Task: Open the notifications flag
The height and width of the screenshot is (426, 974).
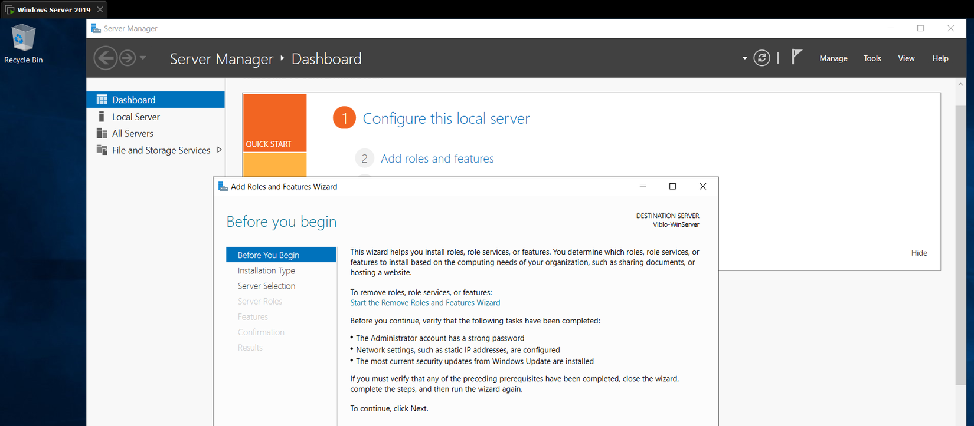Action: [796, 57]
